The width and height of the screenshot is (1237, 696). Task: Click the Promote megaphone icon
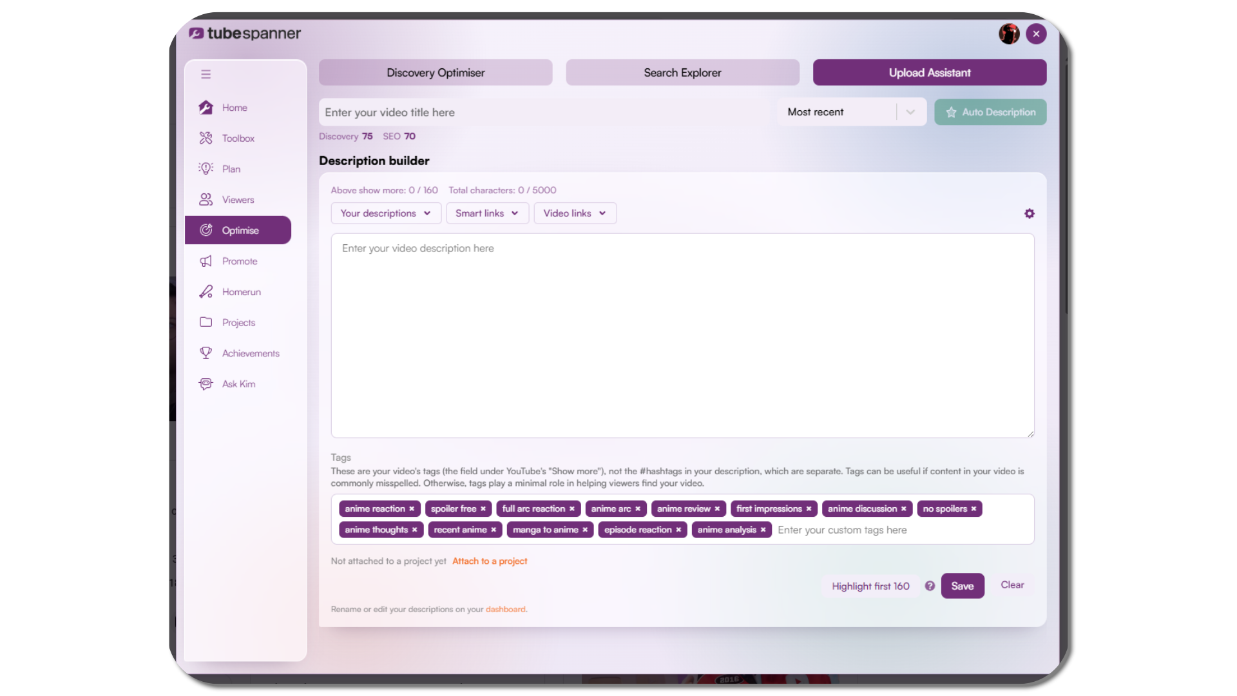(206, 261)
